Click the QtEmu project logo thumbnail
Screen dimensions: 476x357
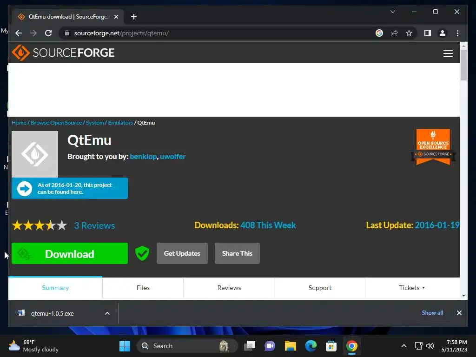[35, 154]
